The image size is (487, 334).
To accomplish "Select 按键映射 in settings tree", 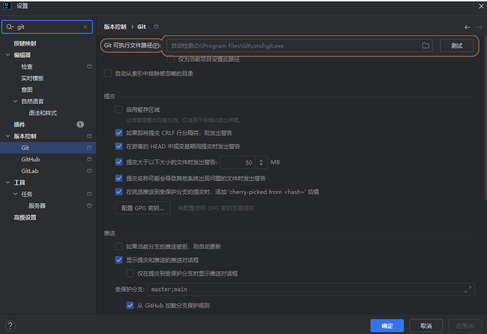I will click(25, 44).
